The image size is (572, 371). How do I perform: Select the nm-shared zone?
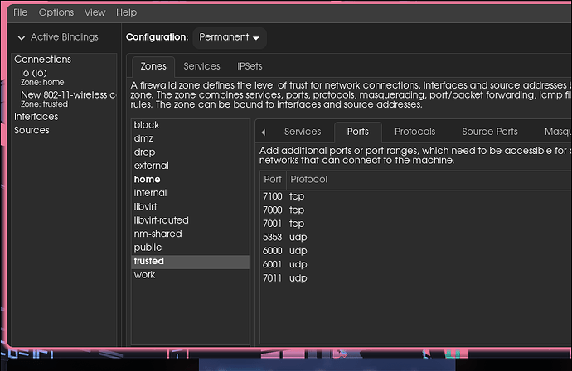[x=190, y=234]
